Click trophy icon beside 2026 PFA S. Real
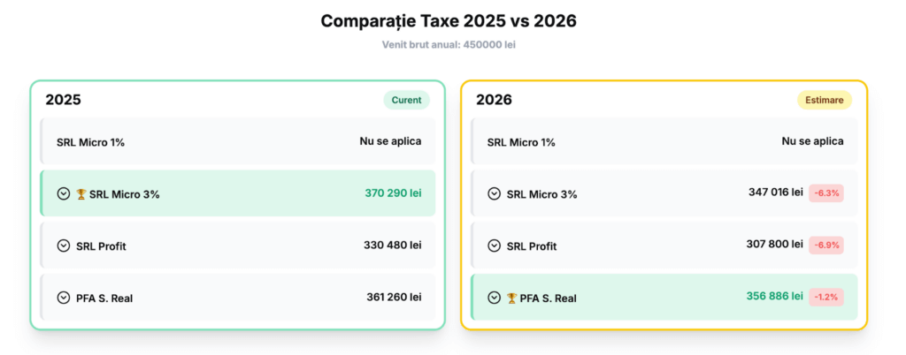This screenshot has height=355, width=906. click(x=511, y=298)
